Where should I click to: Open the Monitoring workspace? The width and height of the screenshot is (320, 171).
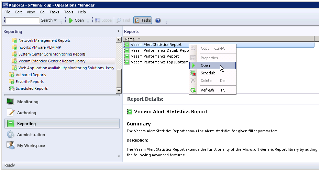[27, 102]
